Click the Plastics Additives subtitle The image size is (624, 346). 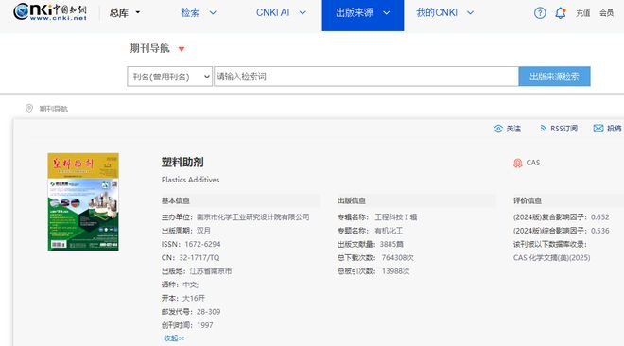pos(190,180)
